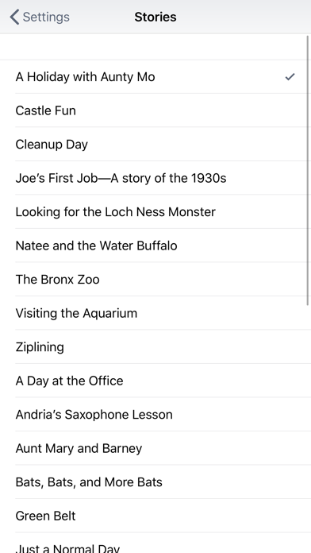
Task: Pick the Visiting the Aquarium story
Action: [x=155, y=313]
